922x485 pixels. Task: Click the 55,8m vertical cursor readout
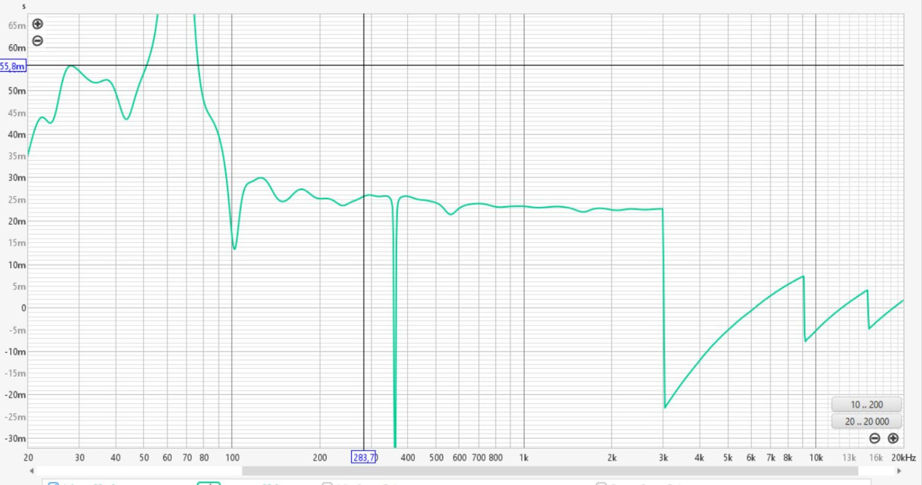[x=13, y=66]
